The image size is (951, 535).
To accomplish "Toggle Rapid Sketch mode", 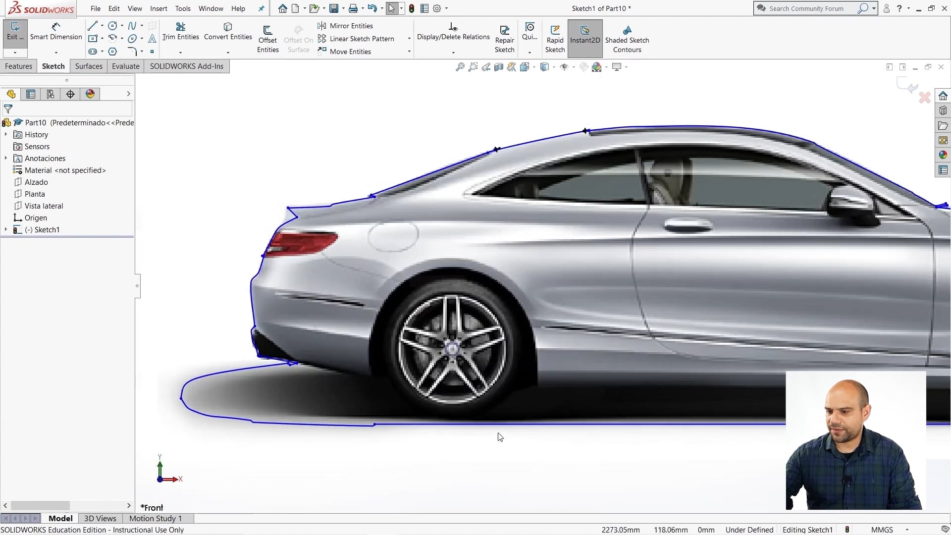I will (555, 39).
